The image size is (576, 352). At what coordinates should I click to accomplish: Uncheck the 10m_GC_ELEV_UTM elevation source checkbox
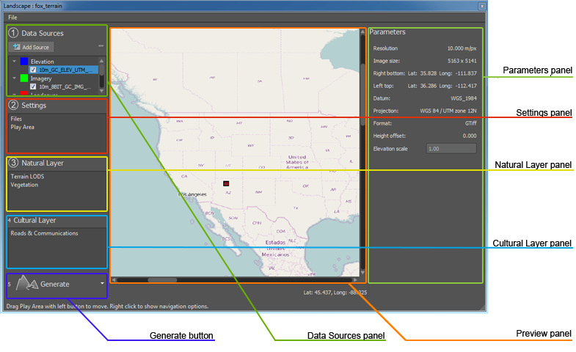[x=33, y=70]
